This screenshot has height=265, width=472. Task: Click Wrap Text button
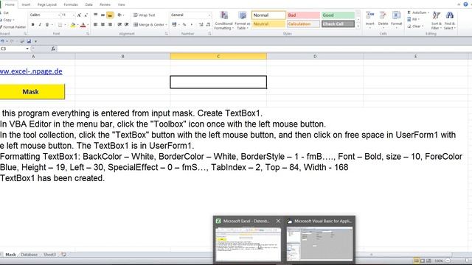145,15
